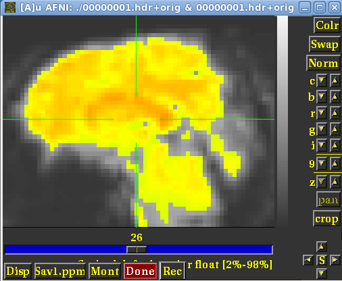Click the '9' down arrow
342x281 pixels.
tap(322, 163)
